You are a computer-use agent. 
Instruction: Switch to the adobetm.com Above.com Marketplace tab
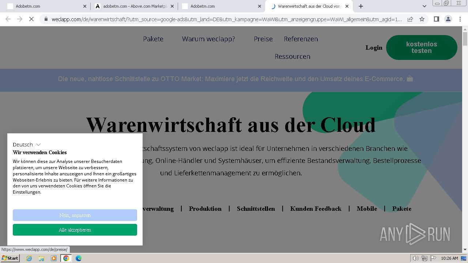coord(133,6)
